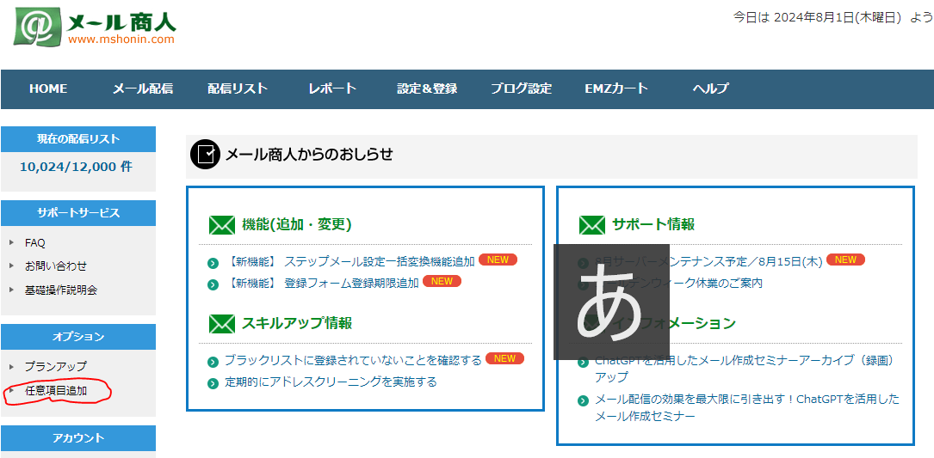Click the スキルアップ情報 heading

click(297, 323)
